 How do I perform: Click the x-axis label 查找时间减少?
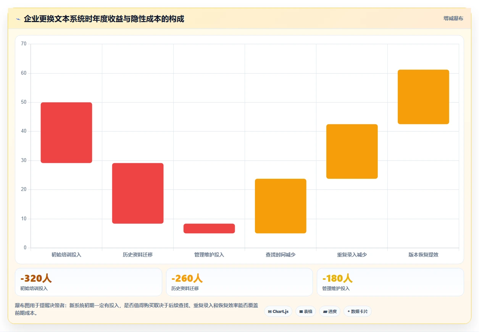click(x=281, y=255)
